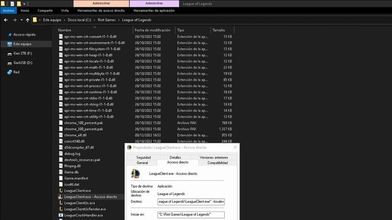Click LeagueClientUx.exe file icon

point(61,203)
